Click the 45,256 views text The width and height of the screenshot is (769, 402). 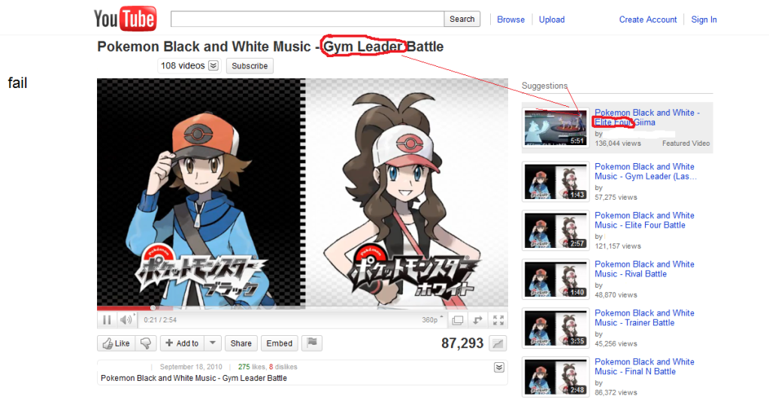click(x=616, y=343)
